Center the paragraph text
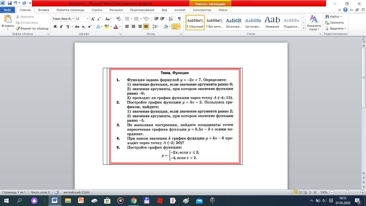Viewport: 366px width, 206px height. pyautogui.click(x=133, y=27)
